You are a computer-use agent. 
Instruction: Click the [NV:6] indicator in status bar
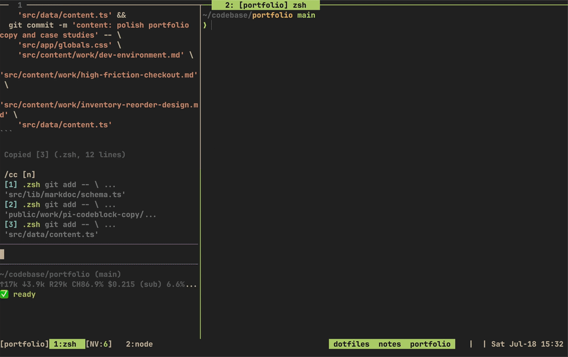pos(99,344)
